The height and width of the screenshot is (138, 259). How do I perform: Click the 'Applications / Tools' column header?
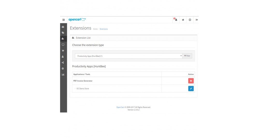(x=82, y=74)
